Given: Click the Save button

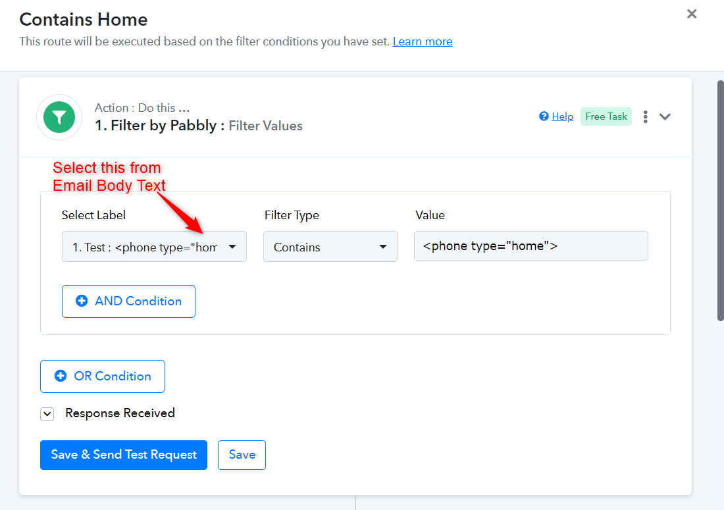Looking at the screenshot, I should pyautogui.click(x=242, y=455).
